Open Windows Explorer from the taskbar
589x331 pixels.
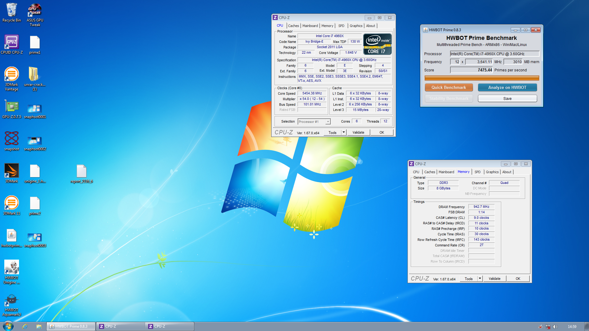pyautogui.click(x=39, y=326)
